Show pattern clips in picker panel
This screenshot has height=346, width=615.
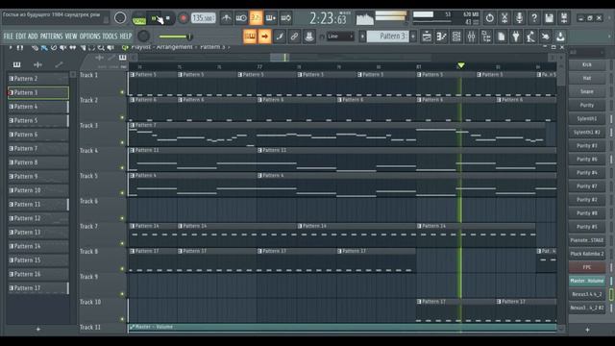click(17, 64)
